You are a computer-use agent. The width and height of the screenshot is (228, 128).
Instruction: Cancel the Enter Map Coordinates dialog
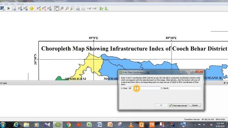coord(195,105)
